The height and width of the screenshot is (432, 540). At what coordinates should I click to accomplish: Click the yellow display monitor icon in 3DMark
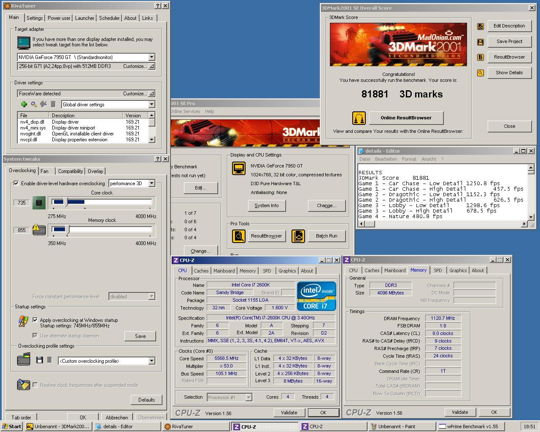(x=239, y=168)
